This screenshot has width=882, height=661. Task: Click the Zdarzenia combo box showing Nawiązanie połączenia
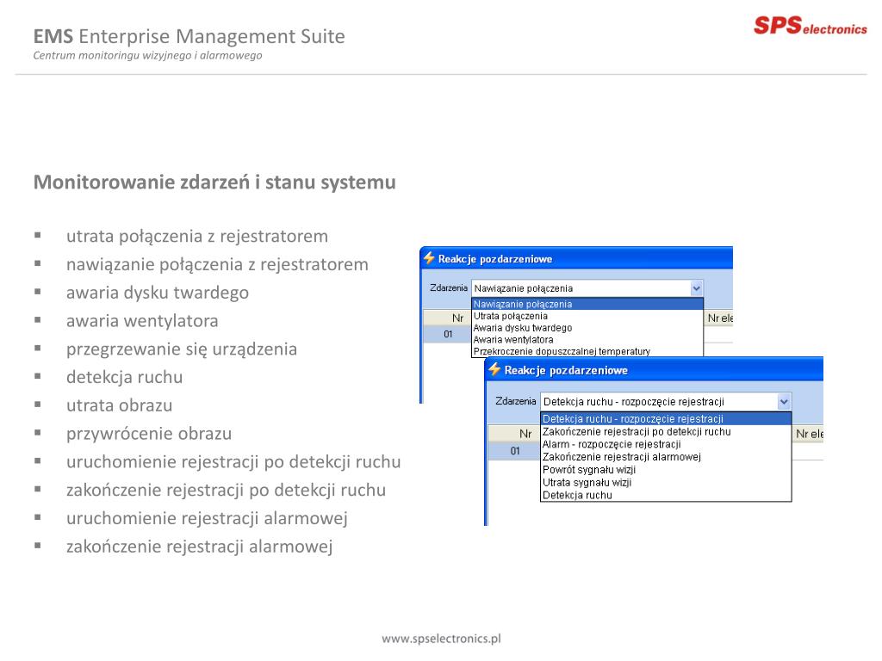tap(587, 288)
